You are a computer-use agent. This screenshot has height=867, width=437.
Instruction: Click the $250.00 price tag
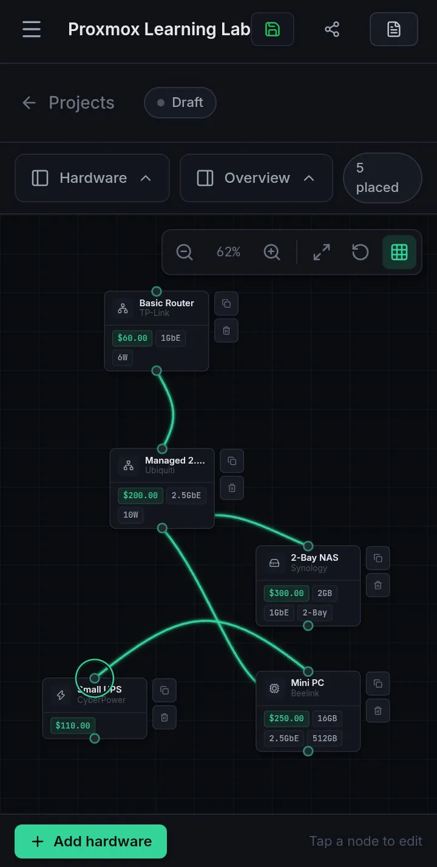(286, 719)
